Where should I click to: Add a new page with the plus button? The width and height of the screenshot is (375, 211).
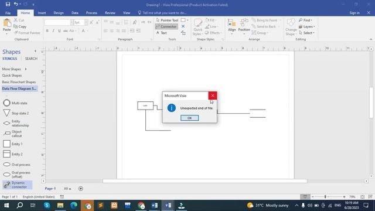81,189
